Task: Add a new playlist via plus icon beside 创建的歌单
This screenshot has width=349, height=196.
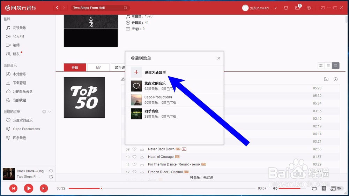Action: click(x=44, y=111)
